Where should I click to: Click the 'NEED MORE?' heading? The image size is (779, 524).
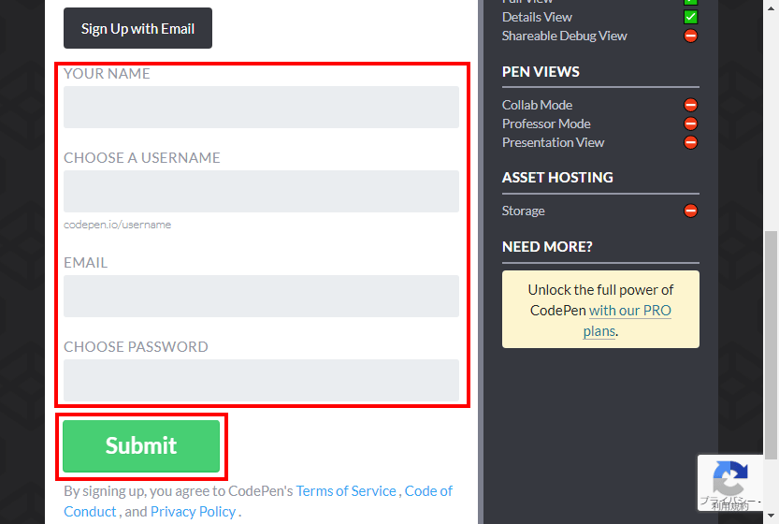[x=547, y=247]
